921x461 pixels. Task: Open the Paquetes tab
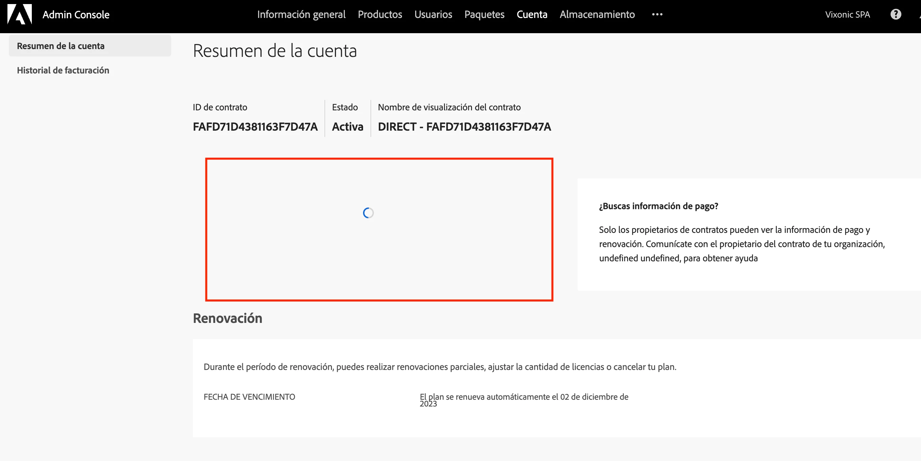[x=484, y=14]
